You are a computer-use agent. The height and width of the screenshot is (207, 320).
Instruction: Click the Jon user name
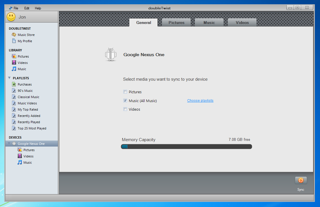tap(22, 17)
